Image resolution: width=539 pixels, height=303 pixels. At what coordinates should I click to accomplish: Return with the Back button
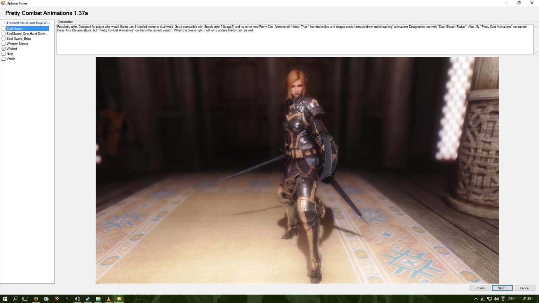click(481, 288)
